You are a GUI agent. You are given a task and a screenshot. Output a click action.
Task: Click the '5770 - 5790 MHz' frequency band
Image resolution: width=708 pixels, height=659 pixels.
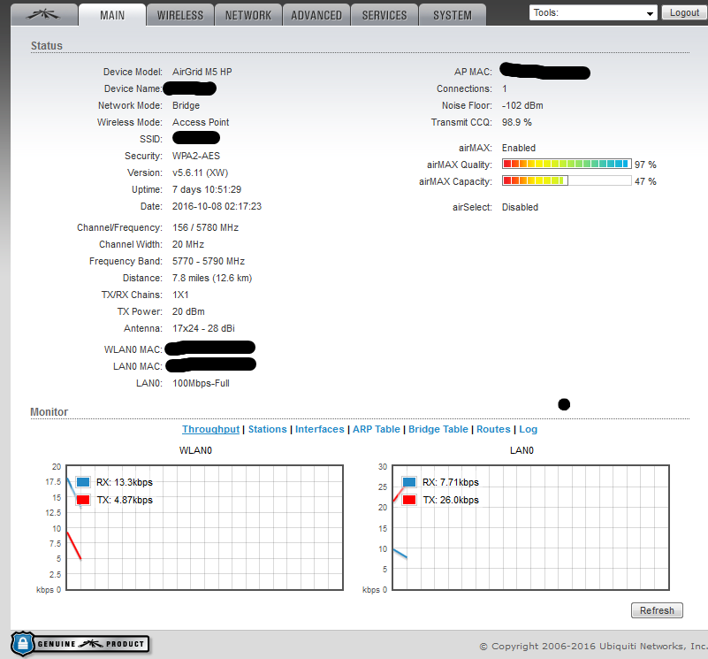click(x=208, y=261)
